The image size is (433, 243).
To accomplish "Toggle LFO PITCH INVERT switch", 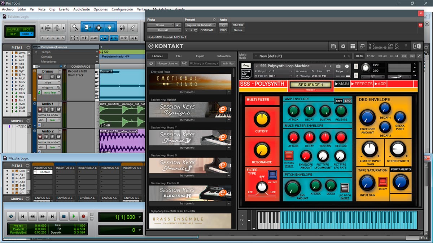I will pos(345,188).
